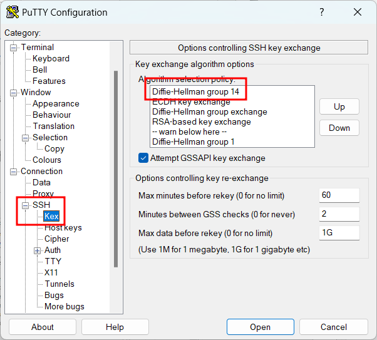Click the Cancel button
377x340 pixels.
334,327
